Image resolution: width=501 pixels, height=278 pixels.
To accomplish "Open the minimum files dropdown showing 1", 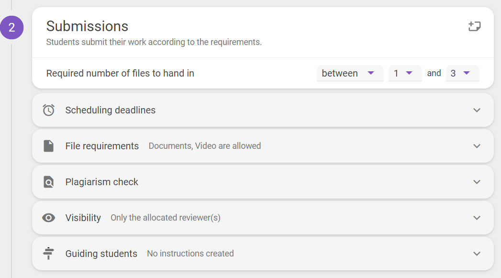I will click(405, 73).
